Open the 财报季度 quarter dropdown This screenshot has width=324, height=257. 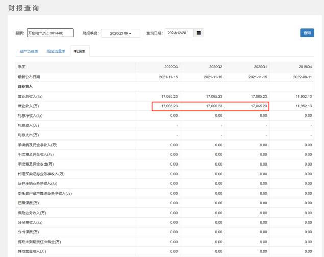[x=120, y=33]
